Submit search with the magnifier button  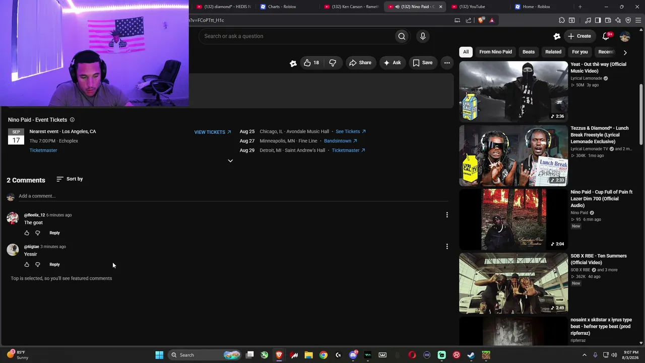click(402, 36)
